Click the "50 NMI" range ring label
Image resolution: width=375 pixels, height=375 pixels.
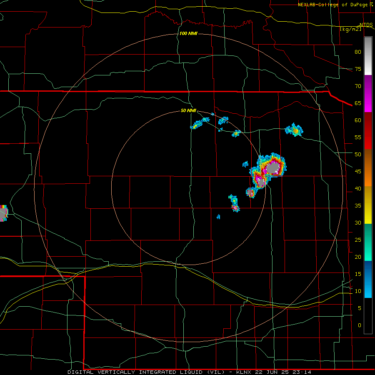click(188, 110)
